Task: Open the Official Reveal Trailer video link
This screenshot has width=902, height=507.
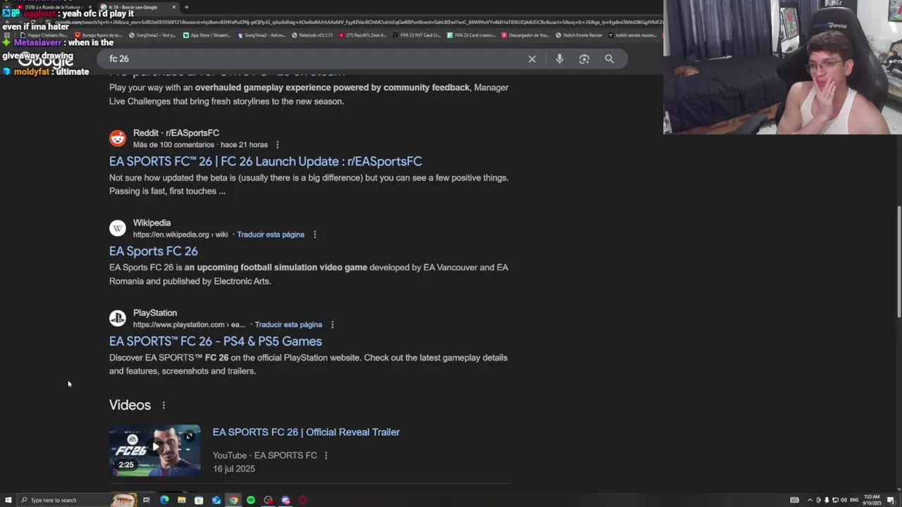Action: tap(306, 432)
